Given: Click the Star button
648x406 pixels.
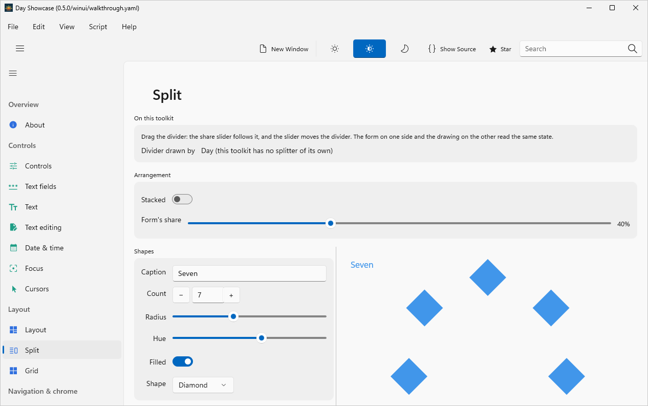Looking at the screenshot, I should (500, 49).
